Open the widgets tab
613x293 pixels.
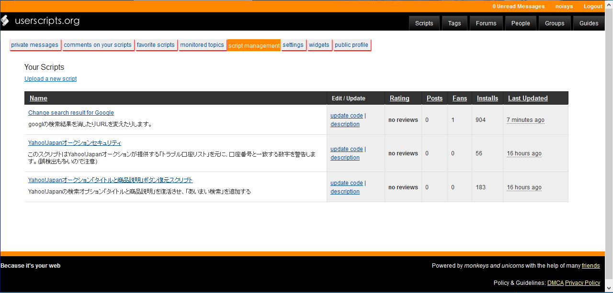coord(319,44)
